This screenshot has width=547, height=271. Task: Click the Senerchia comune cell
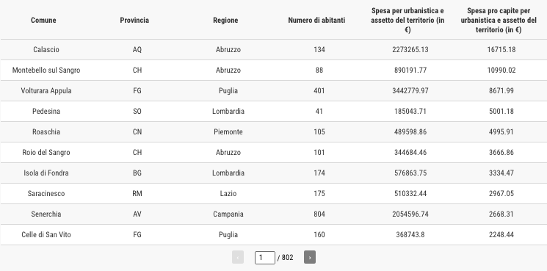[46, 214]
